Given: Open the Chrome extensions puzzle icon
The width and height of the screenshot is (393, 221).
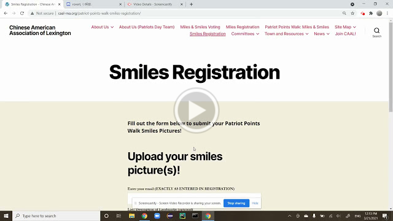Looking at the screenshot, I should pyautogui.click(x=371, y=14).
